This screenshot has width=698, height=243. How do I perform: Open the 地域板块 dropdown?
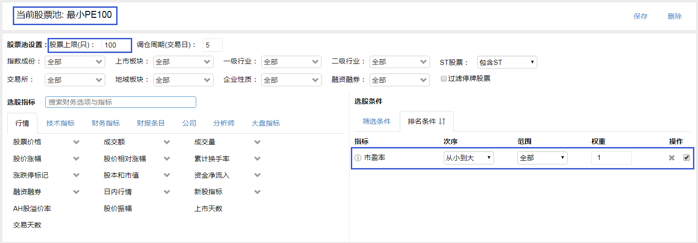[x=183, y=80]
